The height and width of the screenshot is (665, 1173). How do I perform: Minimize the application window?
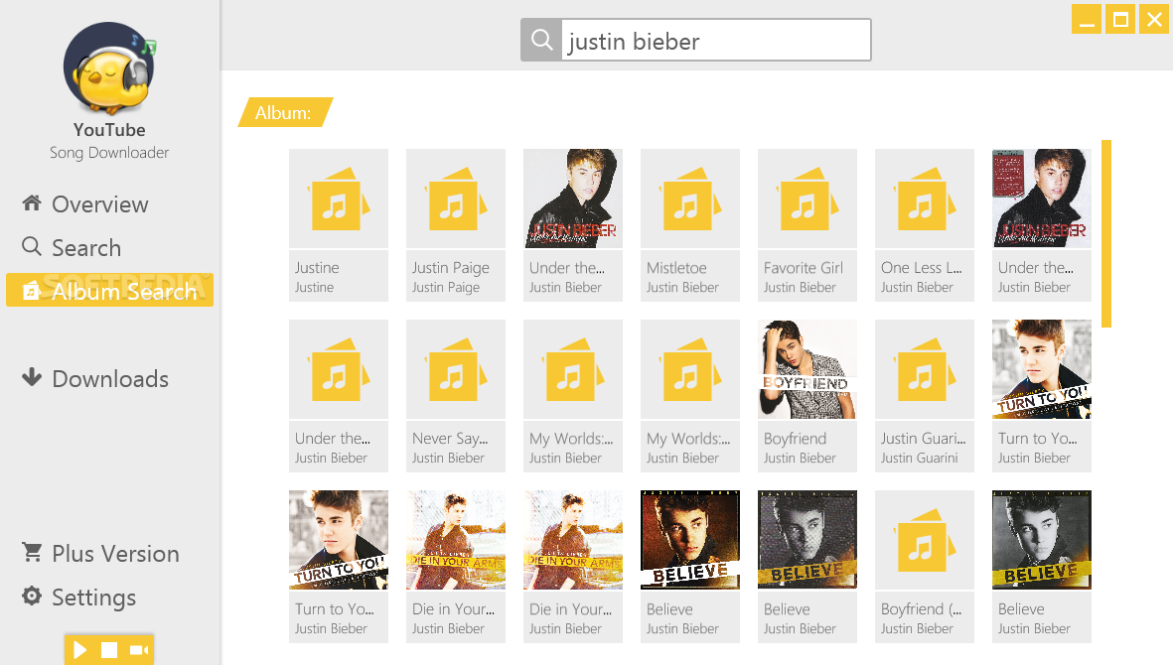(x=1087, y=20)
